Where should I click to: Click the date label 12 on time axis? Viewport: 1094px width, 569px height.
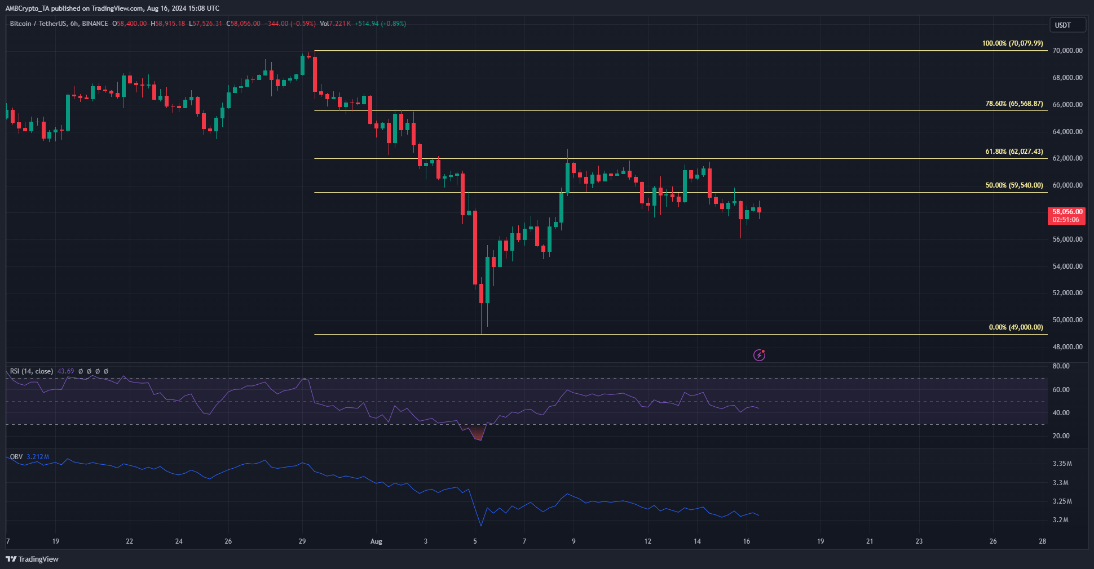coord(647,541)
